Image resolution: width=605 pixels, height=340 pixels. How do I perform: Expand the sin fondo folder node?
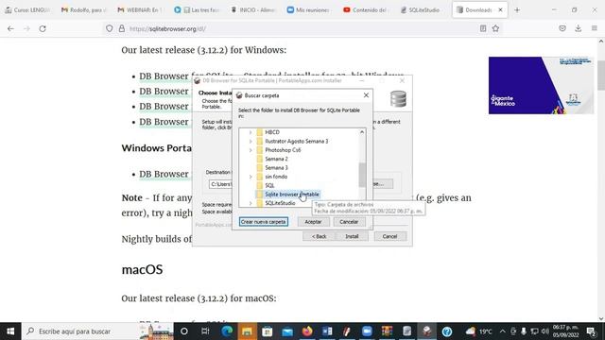(251, 177)
